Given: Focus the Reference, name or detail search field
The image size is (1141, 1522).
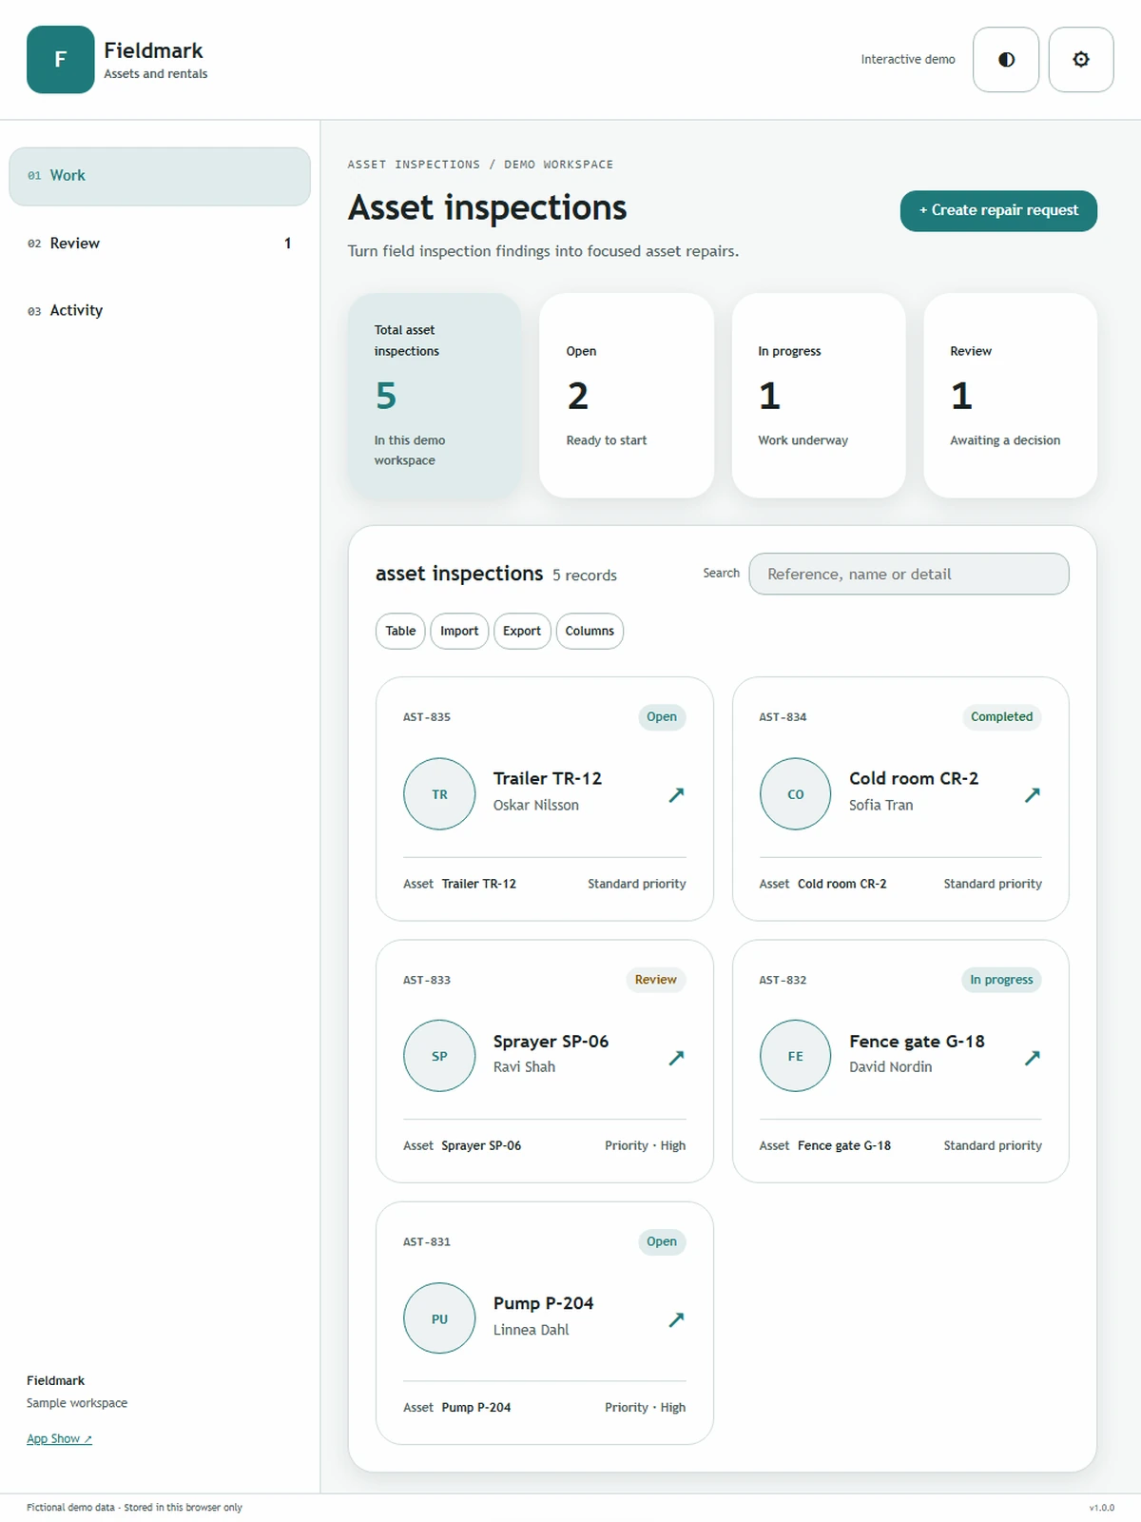Looking at the screenshot, I should (x=909, y=574).
